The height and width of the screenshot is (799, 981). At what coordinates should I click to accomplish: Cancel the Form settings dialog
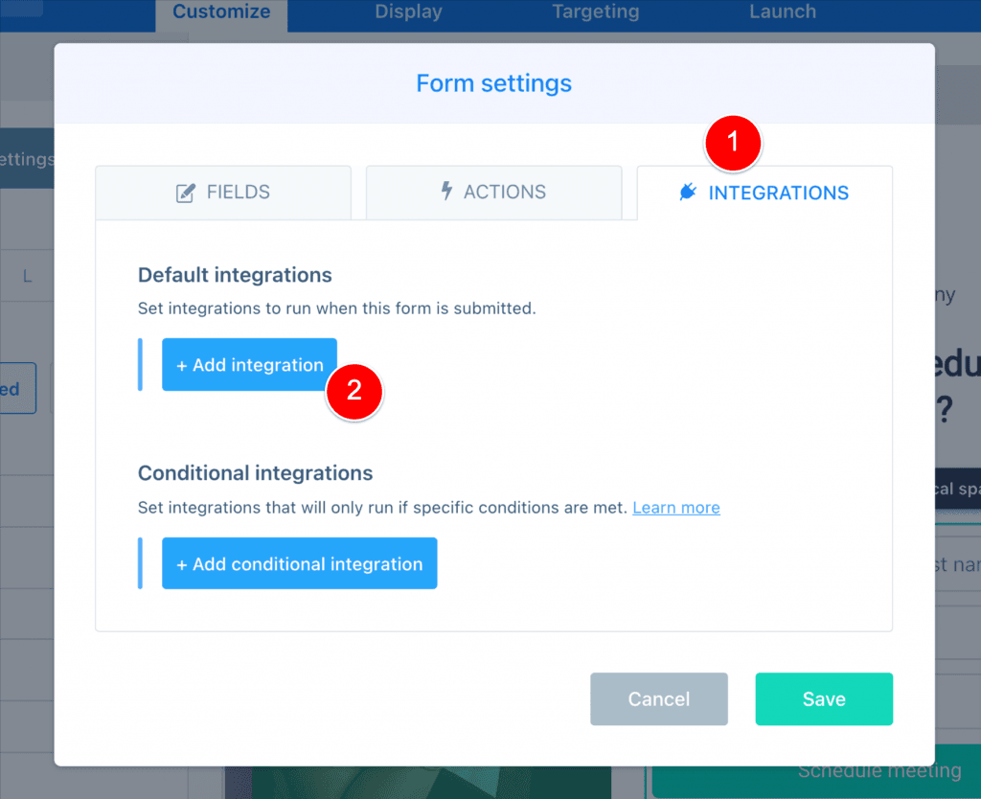point(658,698)
